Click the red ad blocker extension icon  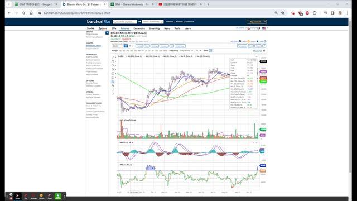(x=307, y=13)
